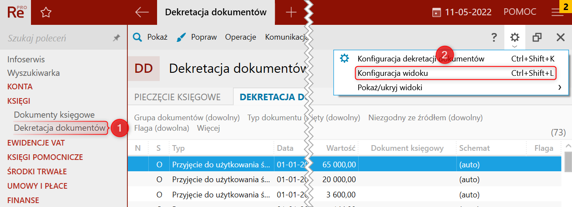Expand the Pokaż/ukryj widoki submenu

coord(451,88)
